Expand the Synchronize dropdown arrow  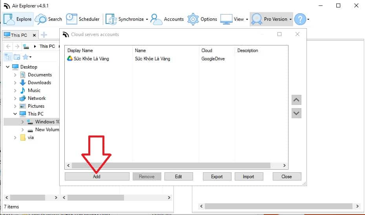[x=147, y=19]
